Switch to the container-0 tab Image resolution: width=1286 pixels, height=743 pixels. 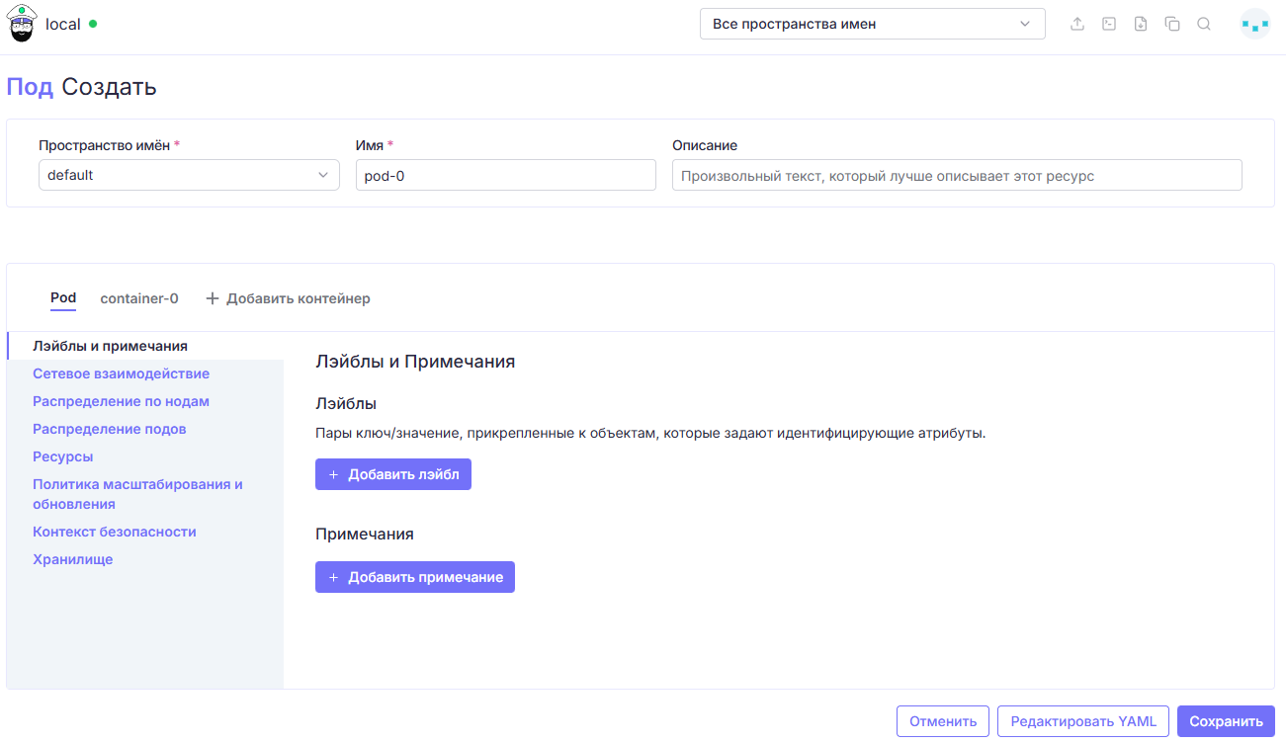pos(139,298)
